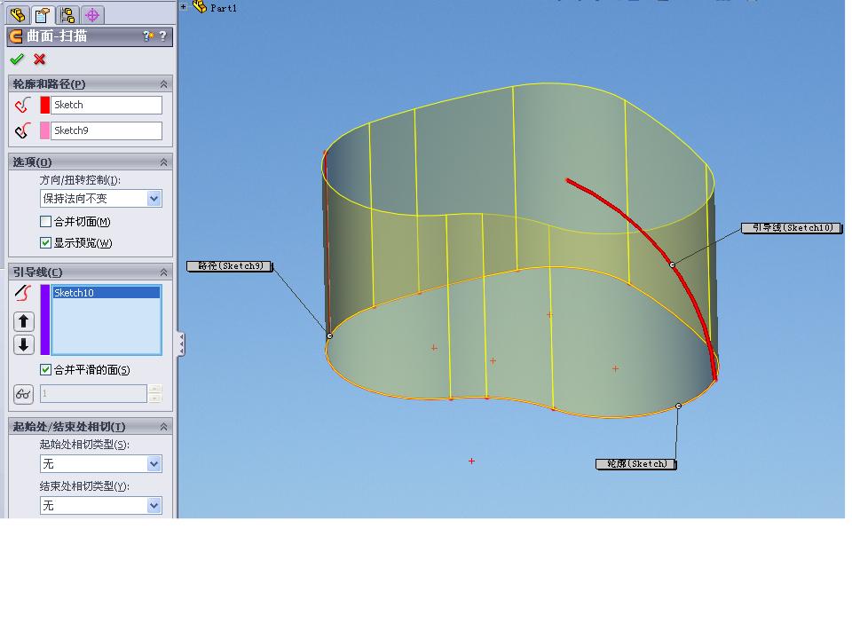
Task: Click the help question mark icon
Action: pyautogui.click(x=162, y=36)
